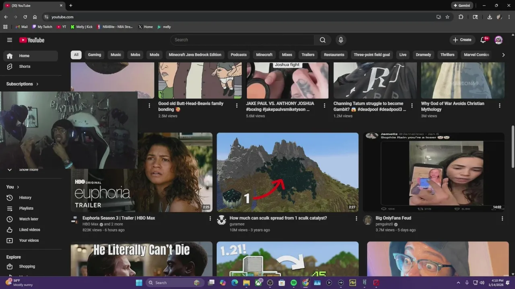Expand Subscriptions section
Viewport: 515px width, 289px height.
pos(23,84)
